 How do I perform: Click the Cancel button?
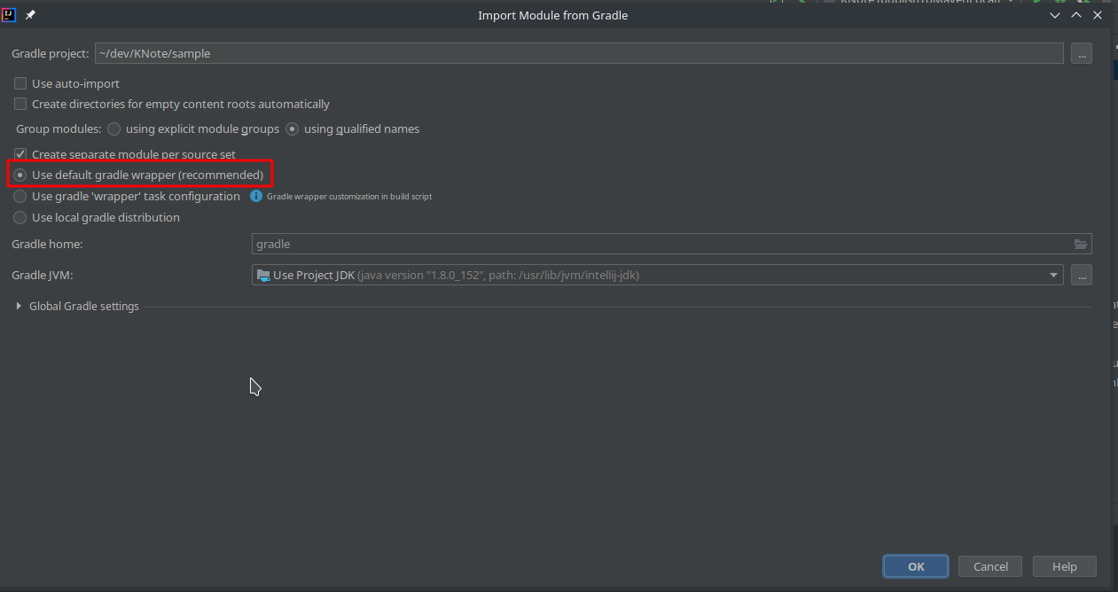tap(990, 566)
